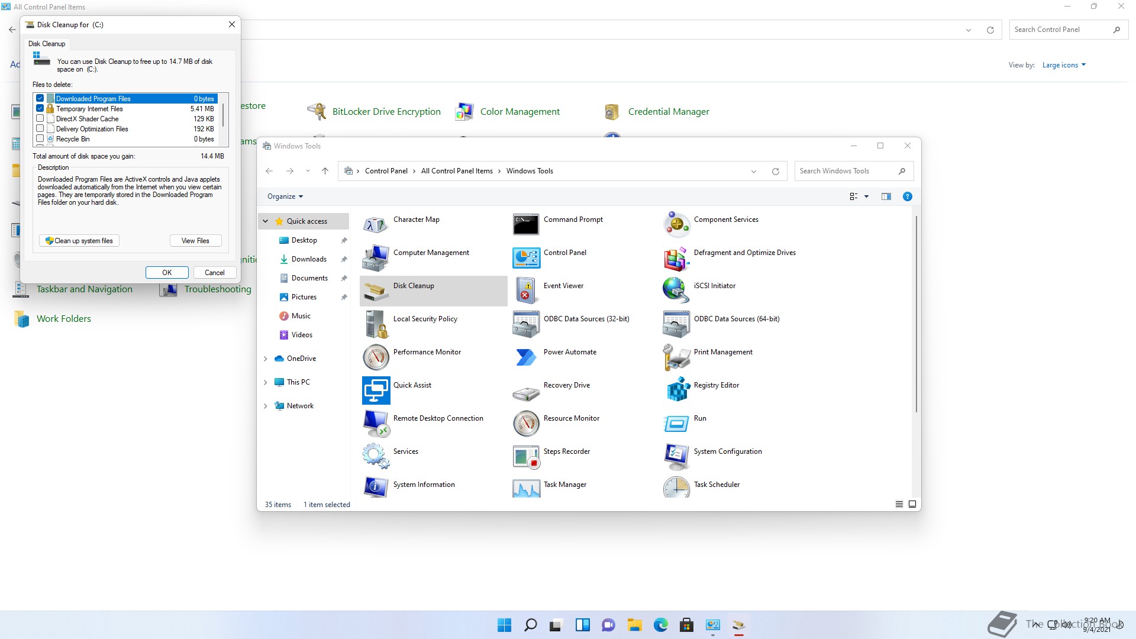The image size is (1136, 639).
Task: Open Performance Monitor icon
Action: [x=376, y=357]
